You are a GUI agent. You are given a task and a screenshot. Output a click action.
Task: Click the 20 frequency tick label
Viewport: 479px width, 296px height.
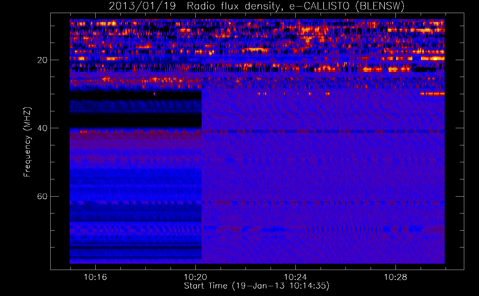coord(42,60)
